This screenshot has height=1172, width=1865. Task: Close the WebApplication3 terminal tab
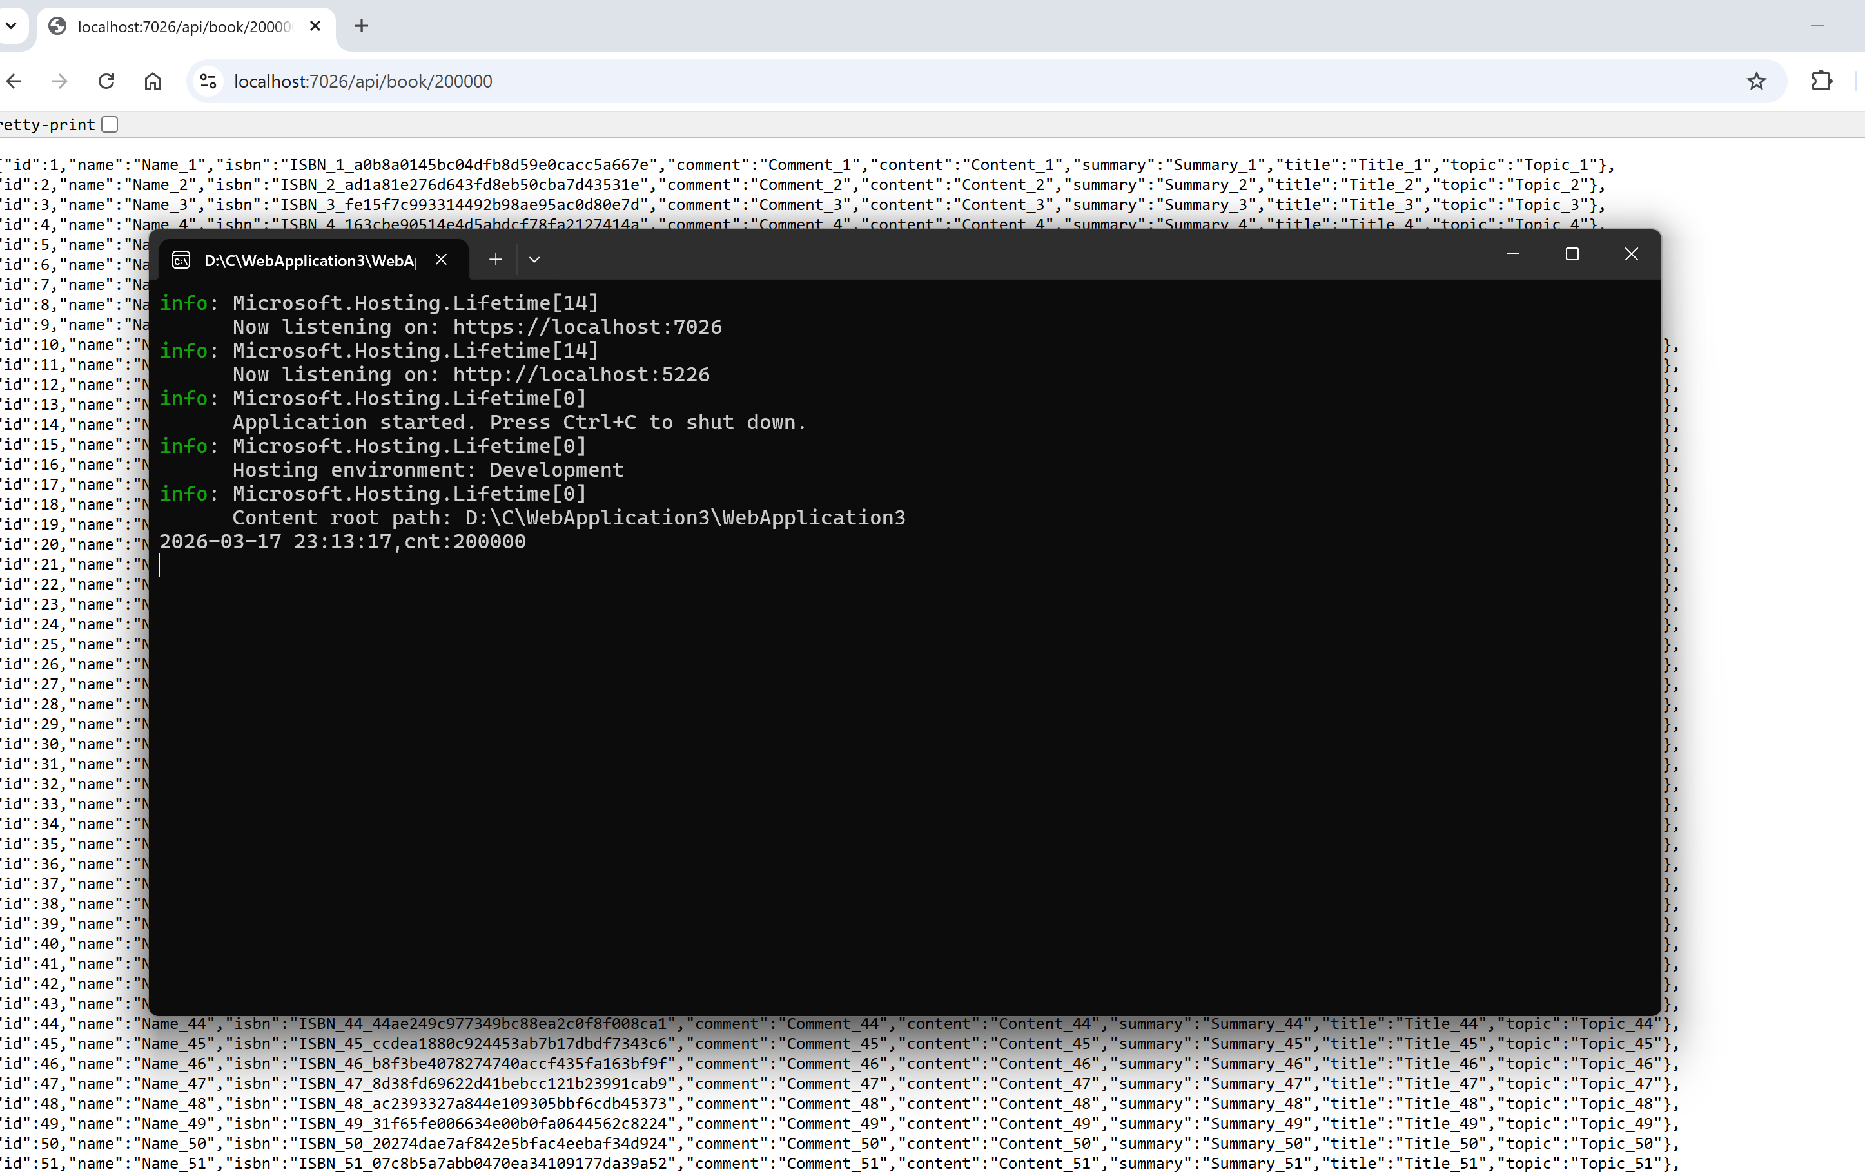pos(441,260)
